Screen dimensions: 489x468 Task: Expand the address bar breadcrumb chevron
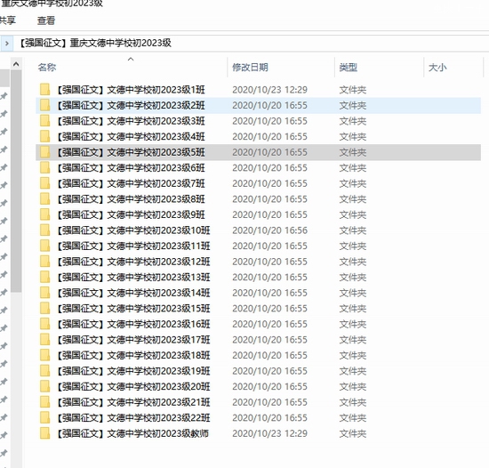[7, 44]
